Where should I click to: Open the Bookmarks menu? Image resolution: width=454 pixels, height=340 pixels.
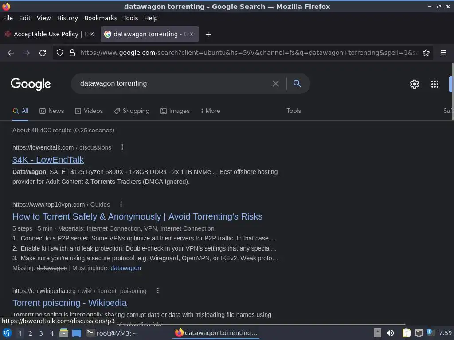101,18
